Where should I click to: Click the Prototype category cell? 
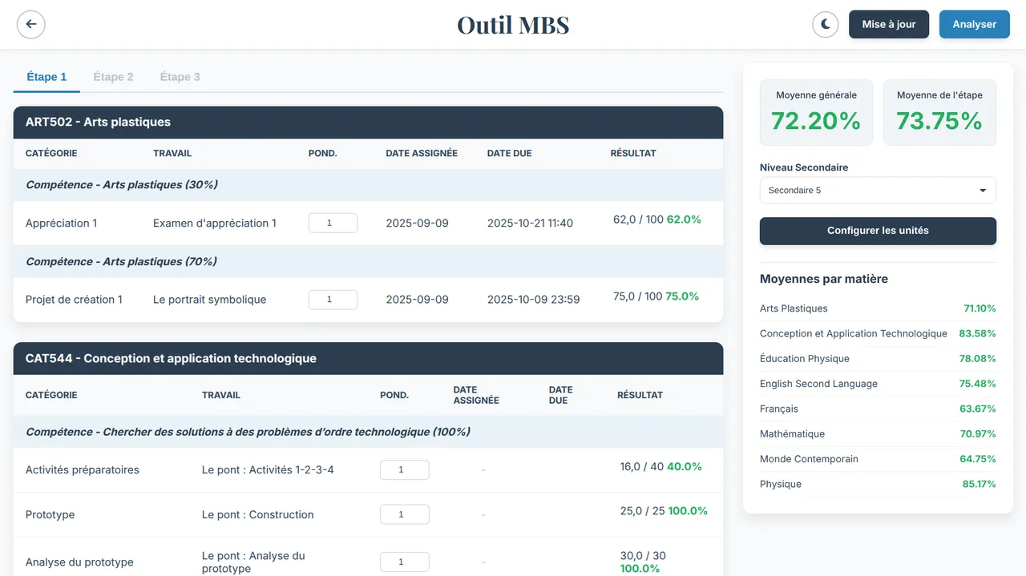click(50, 515)
